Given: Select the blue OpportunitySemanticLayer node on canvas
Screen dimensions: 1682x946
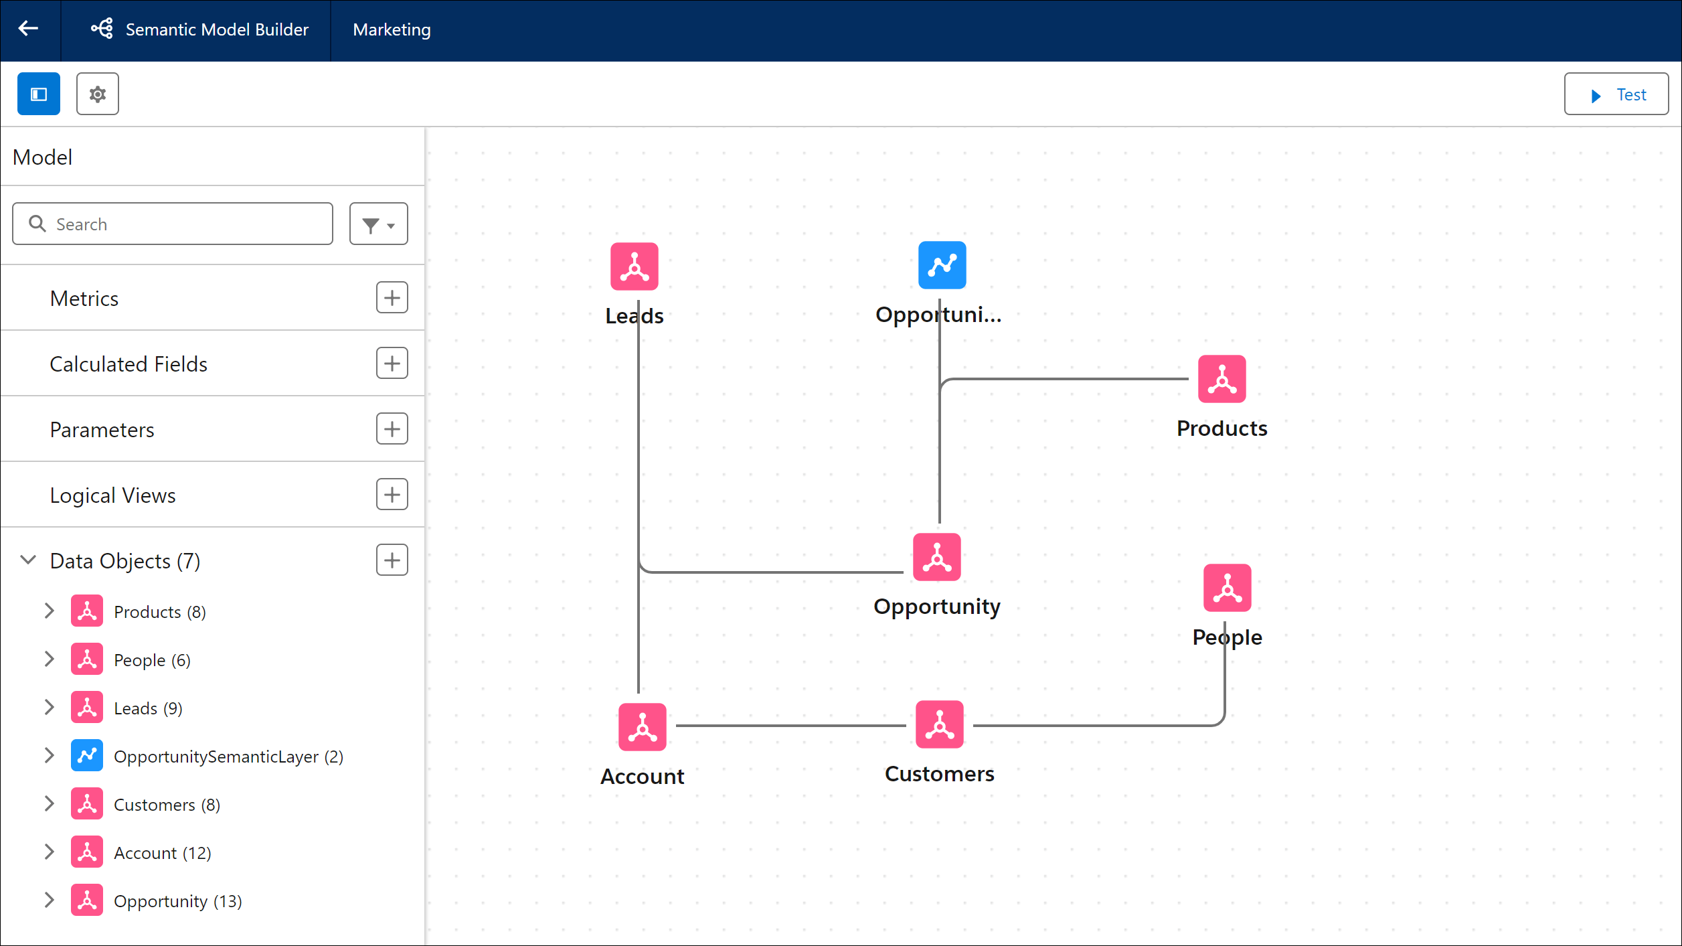Looking at the screenshot, I should click(942, 265).
